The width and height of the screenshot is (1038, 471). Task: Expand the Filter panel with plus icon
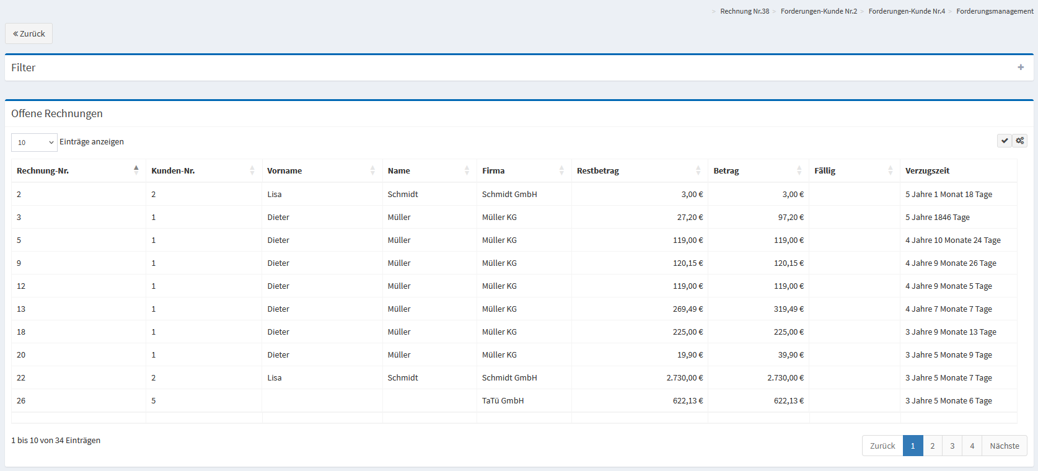(1021, 68)
